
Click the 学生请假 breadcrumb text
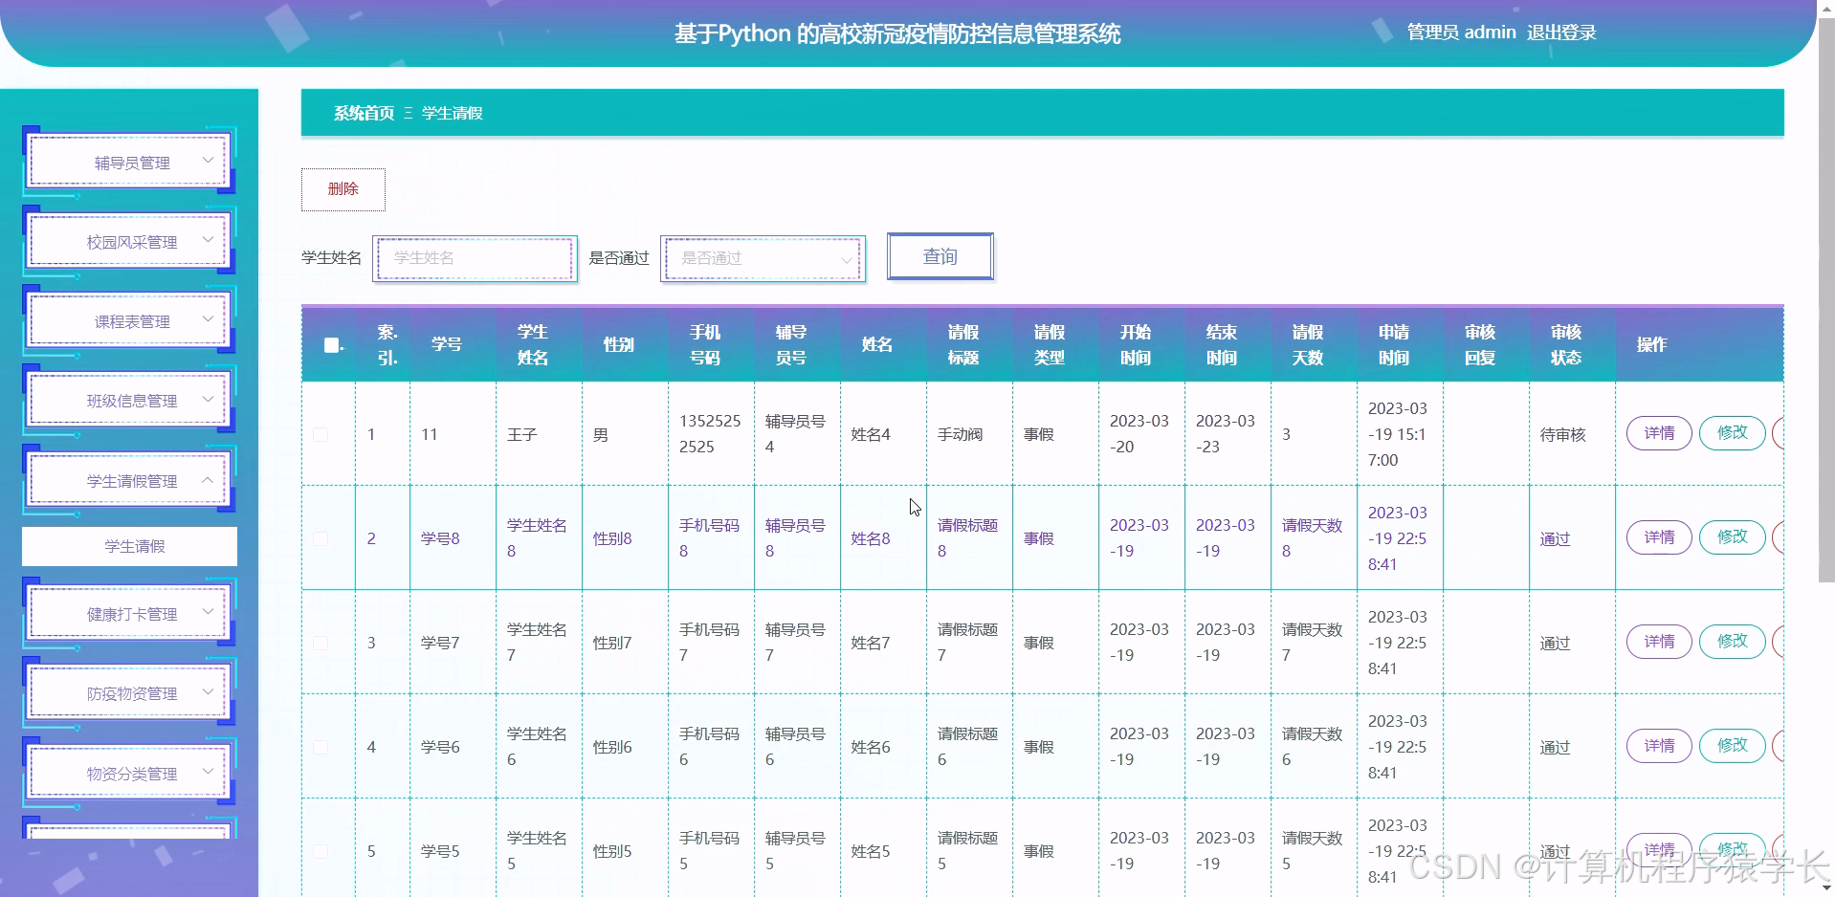[x=453, y=113]
